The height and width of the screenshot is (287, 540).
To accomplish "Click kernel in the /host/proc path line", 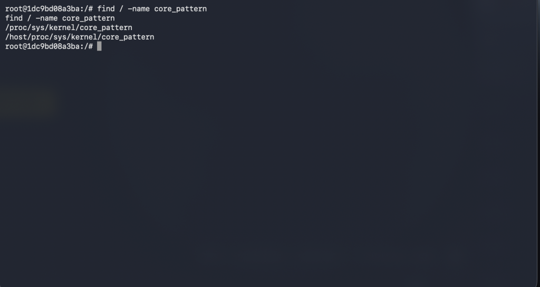I will (84, 37).
